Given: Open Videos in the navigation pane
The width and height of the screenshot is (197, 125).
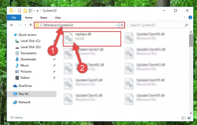Looking at the screenshot, I should click(x=25, y=78).
